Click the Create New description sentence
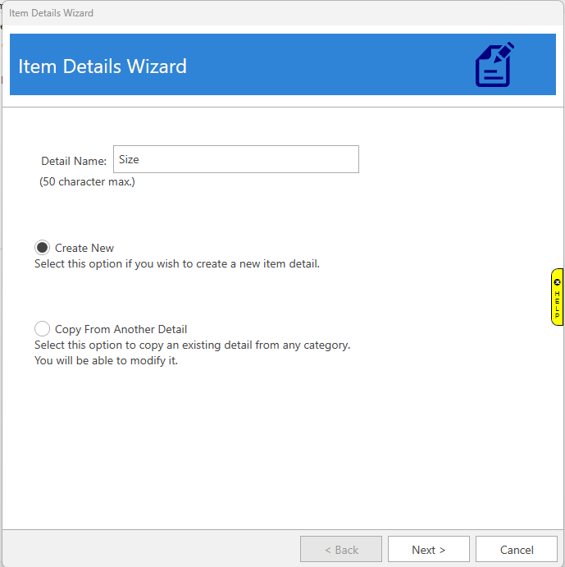 tap(176, 264)
